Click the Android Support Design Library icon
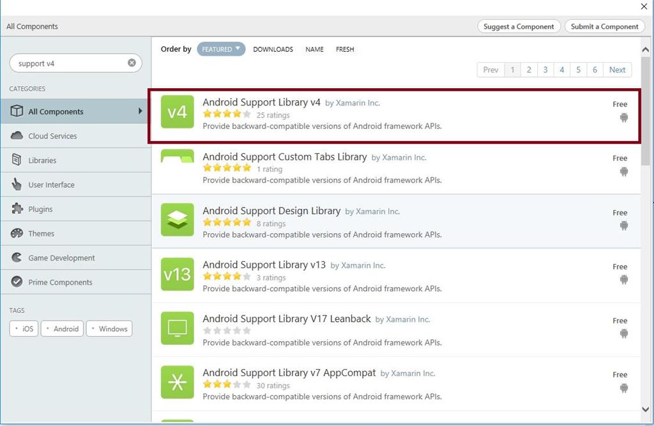 [x=178, y=220]
